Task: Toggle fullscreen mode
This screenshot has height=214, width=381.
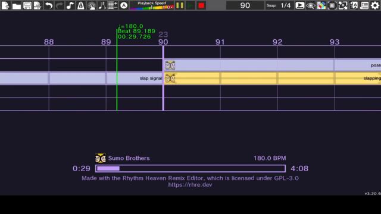Action: point(343,5)
